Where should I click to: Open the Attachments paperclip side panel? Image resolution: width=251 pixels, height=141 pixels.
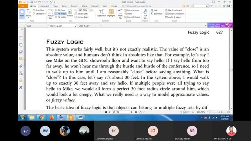(21, 66)
